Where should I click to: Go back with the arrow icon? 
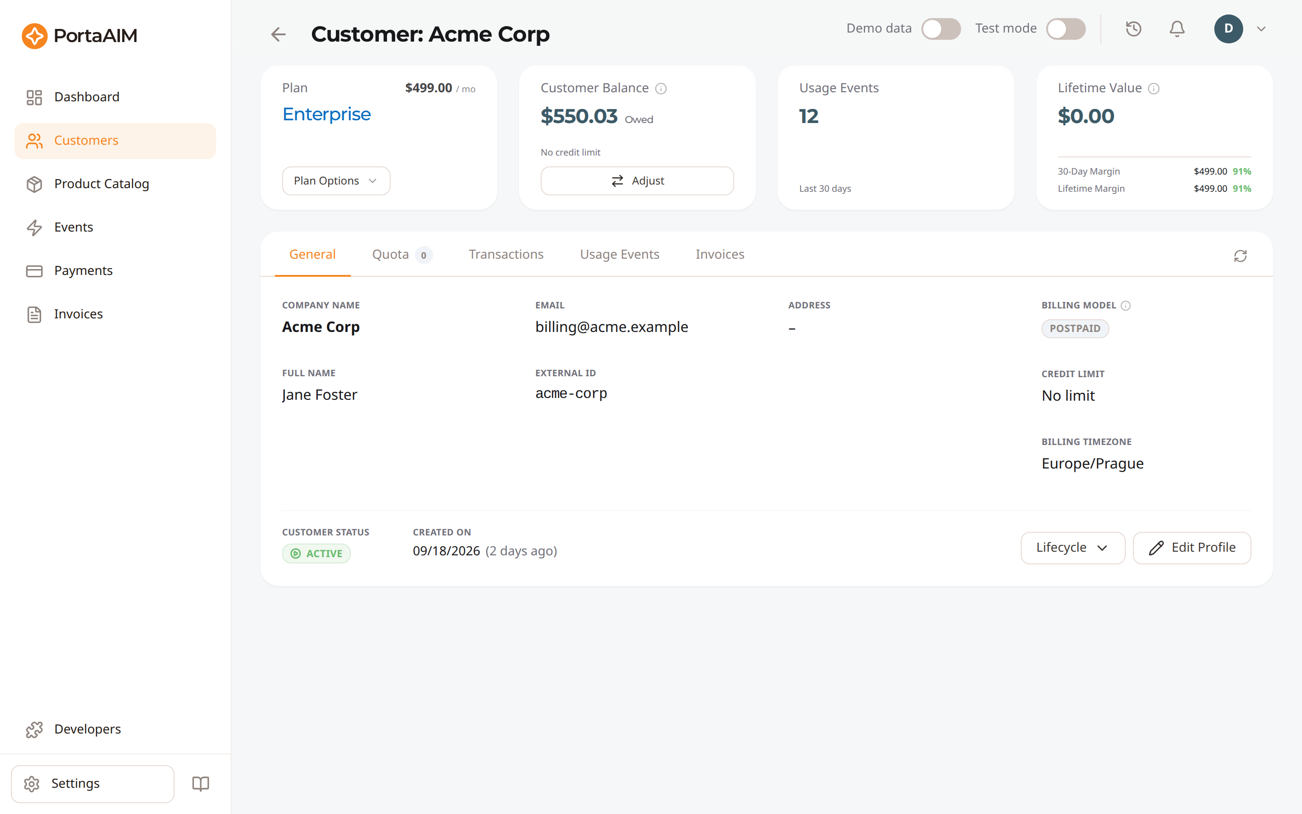[x=278, y=34]
